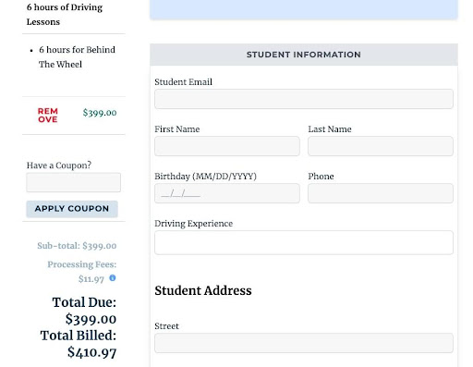Remove the 6 hours driving lessons item
Screen dimensions: 473x367
[48, 116]
